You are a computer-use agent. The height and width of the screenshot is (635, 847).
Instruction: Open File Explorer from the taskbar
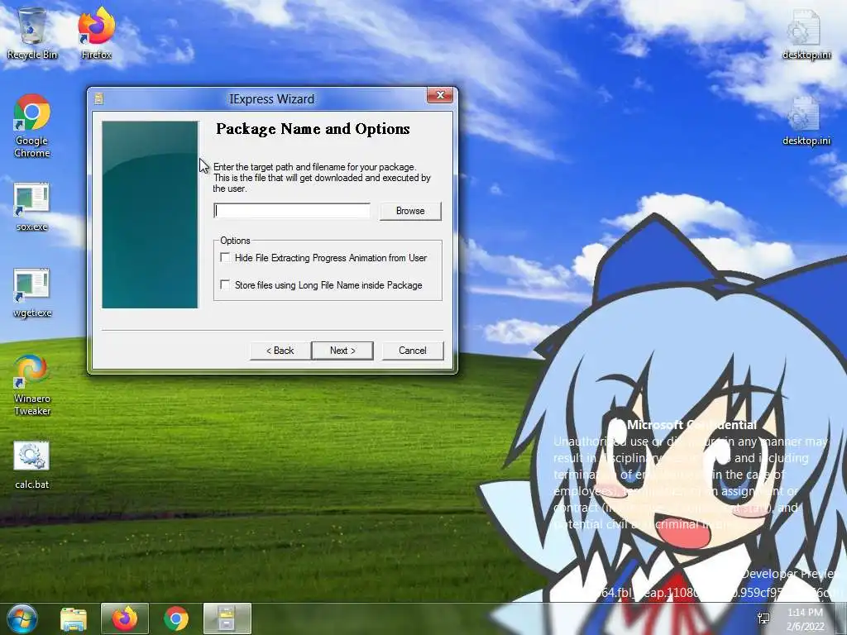click(74, 618)
